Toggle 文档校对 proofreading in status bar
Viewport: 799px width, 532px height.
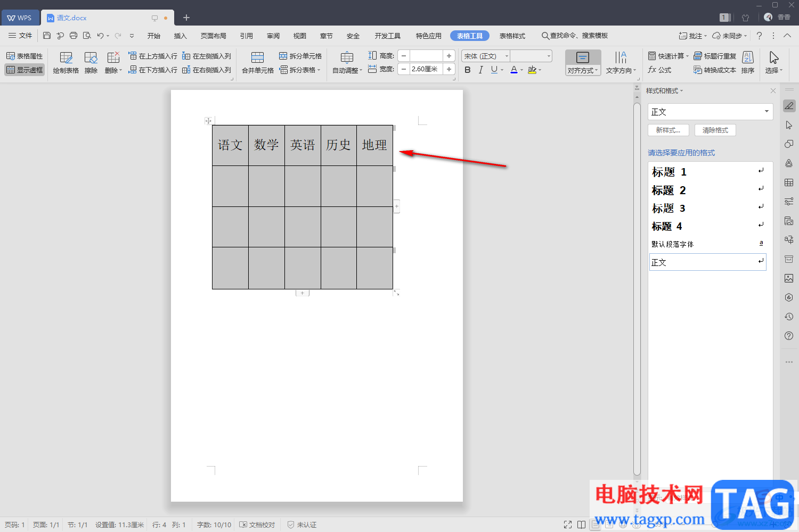coord(257,525)
